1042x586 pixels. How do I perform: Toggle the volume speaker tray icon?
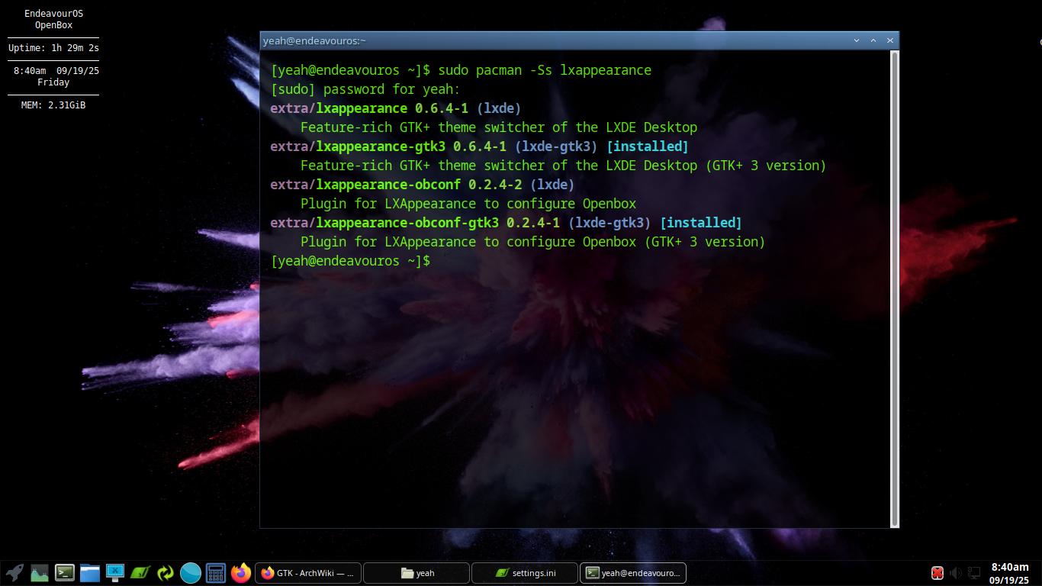pyautogui.click(x=956, y=573)
